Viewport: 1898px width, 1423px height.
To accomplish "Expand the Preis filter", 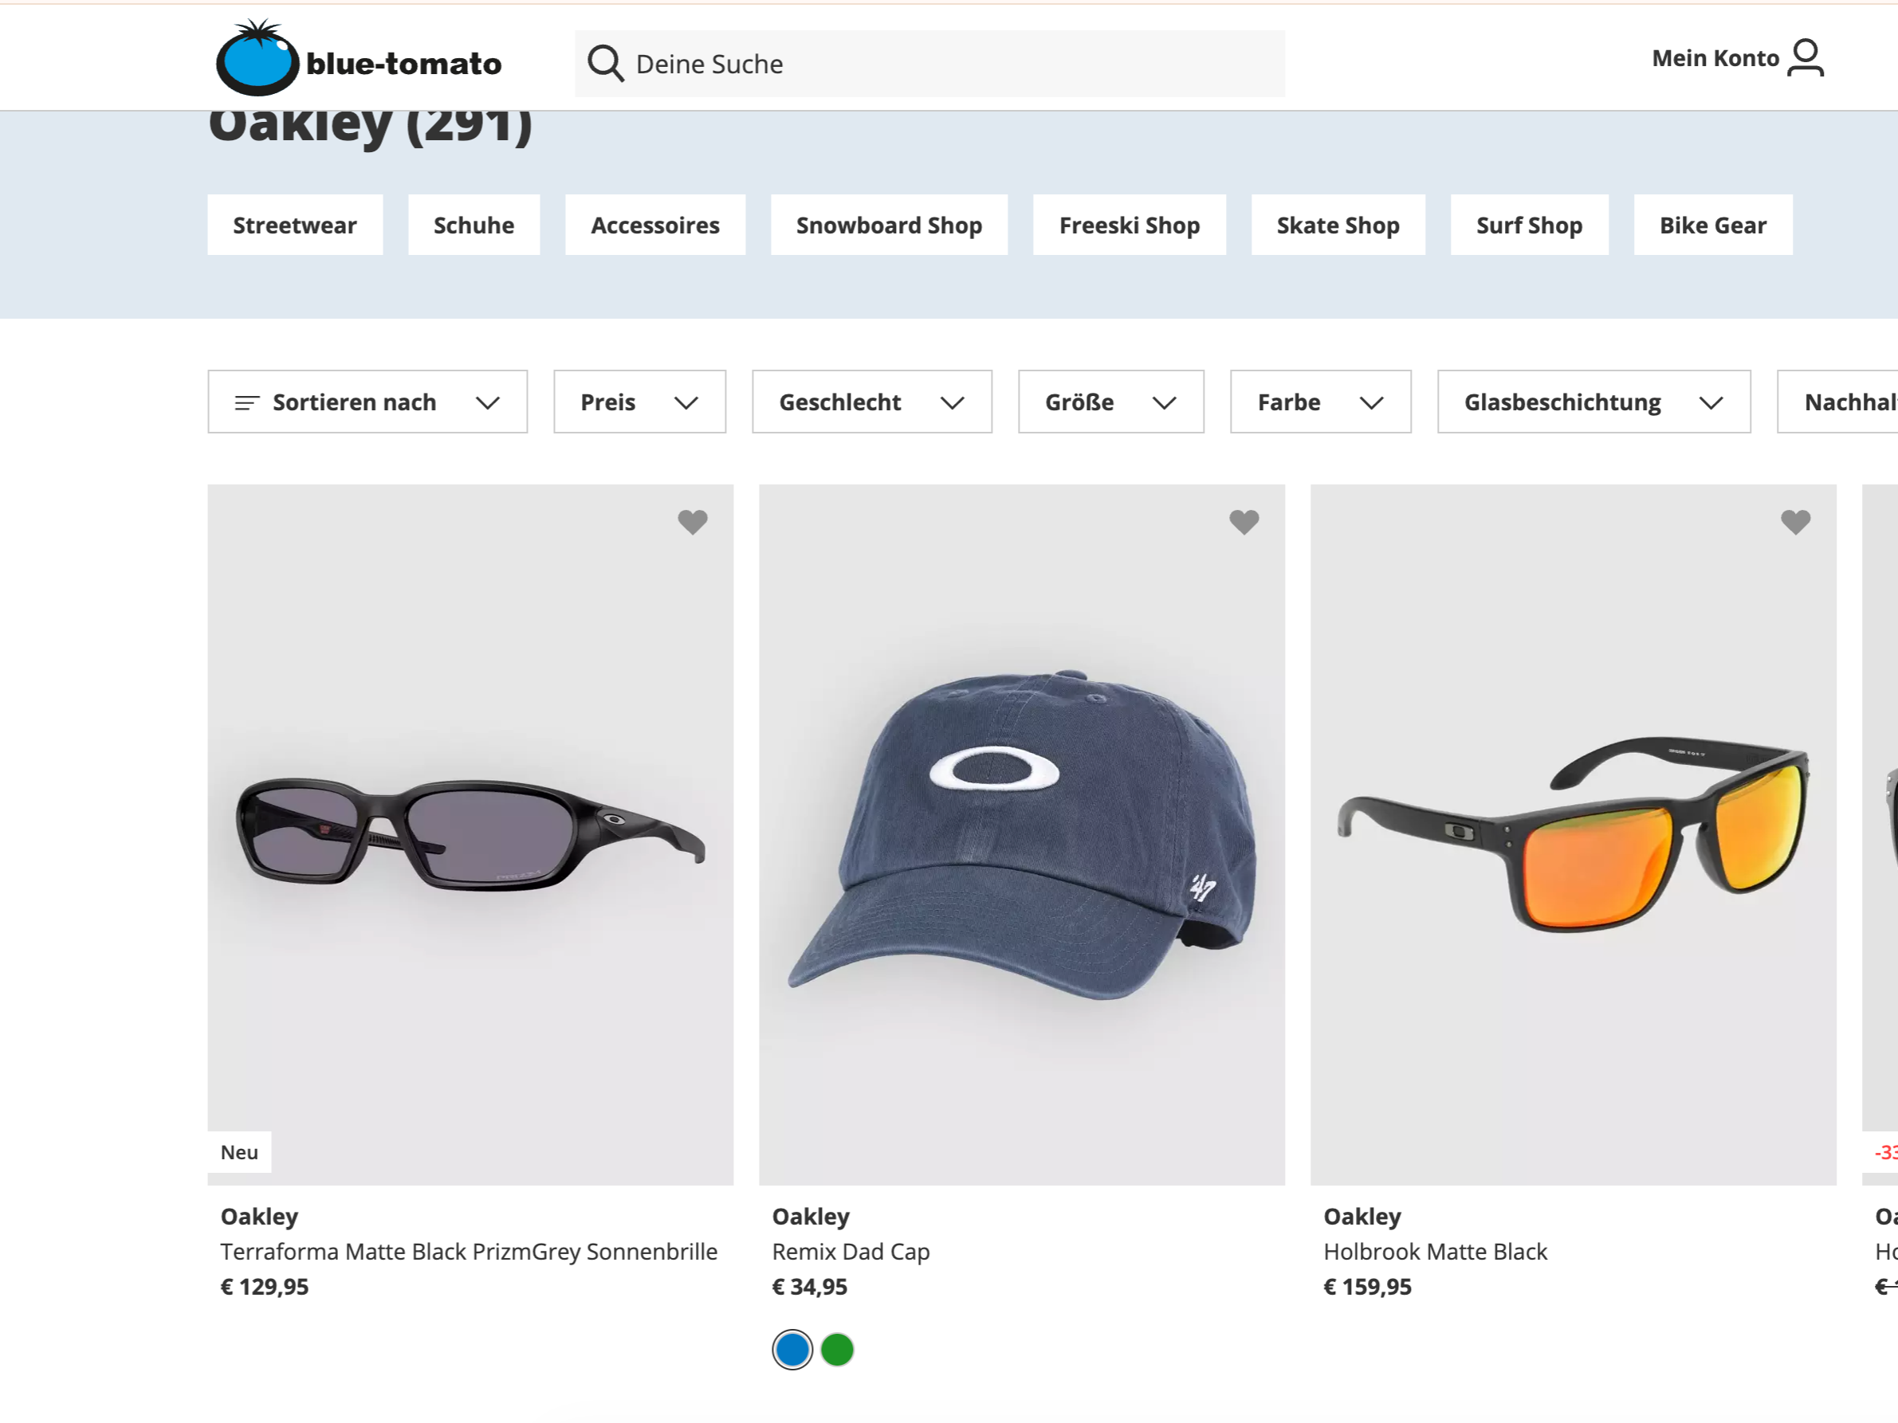I will pos(639,402).
